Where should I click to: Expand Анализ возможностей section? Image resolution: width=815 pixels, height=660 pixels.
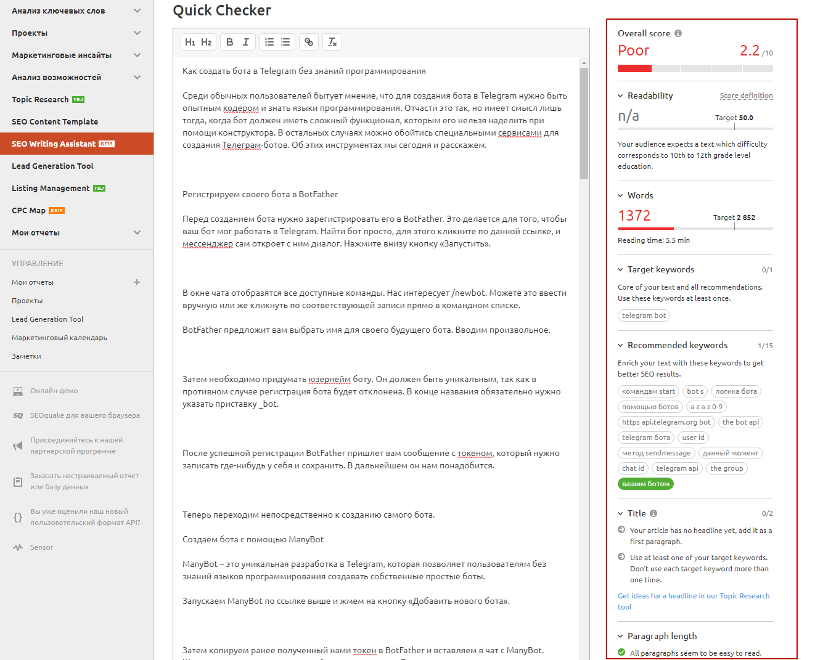pyautogui.click(x=137, y=77)
